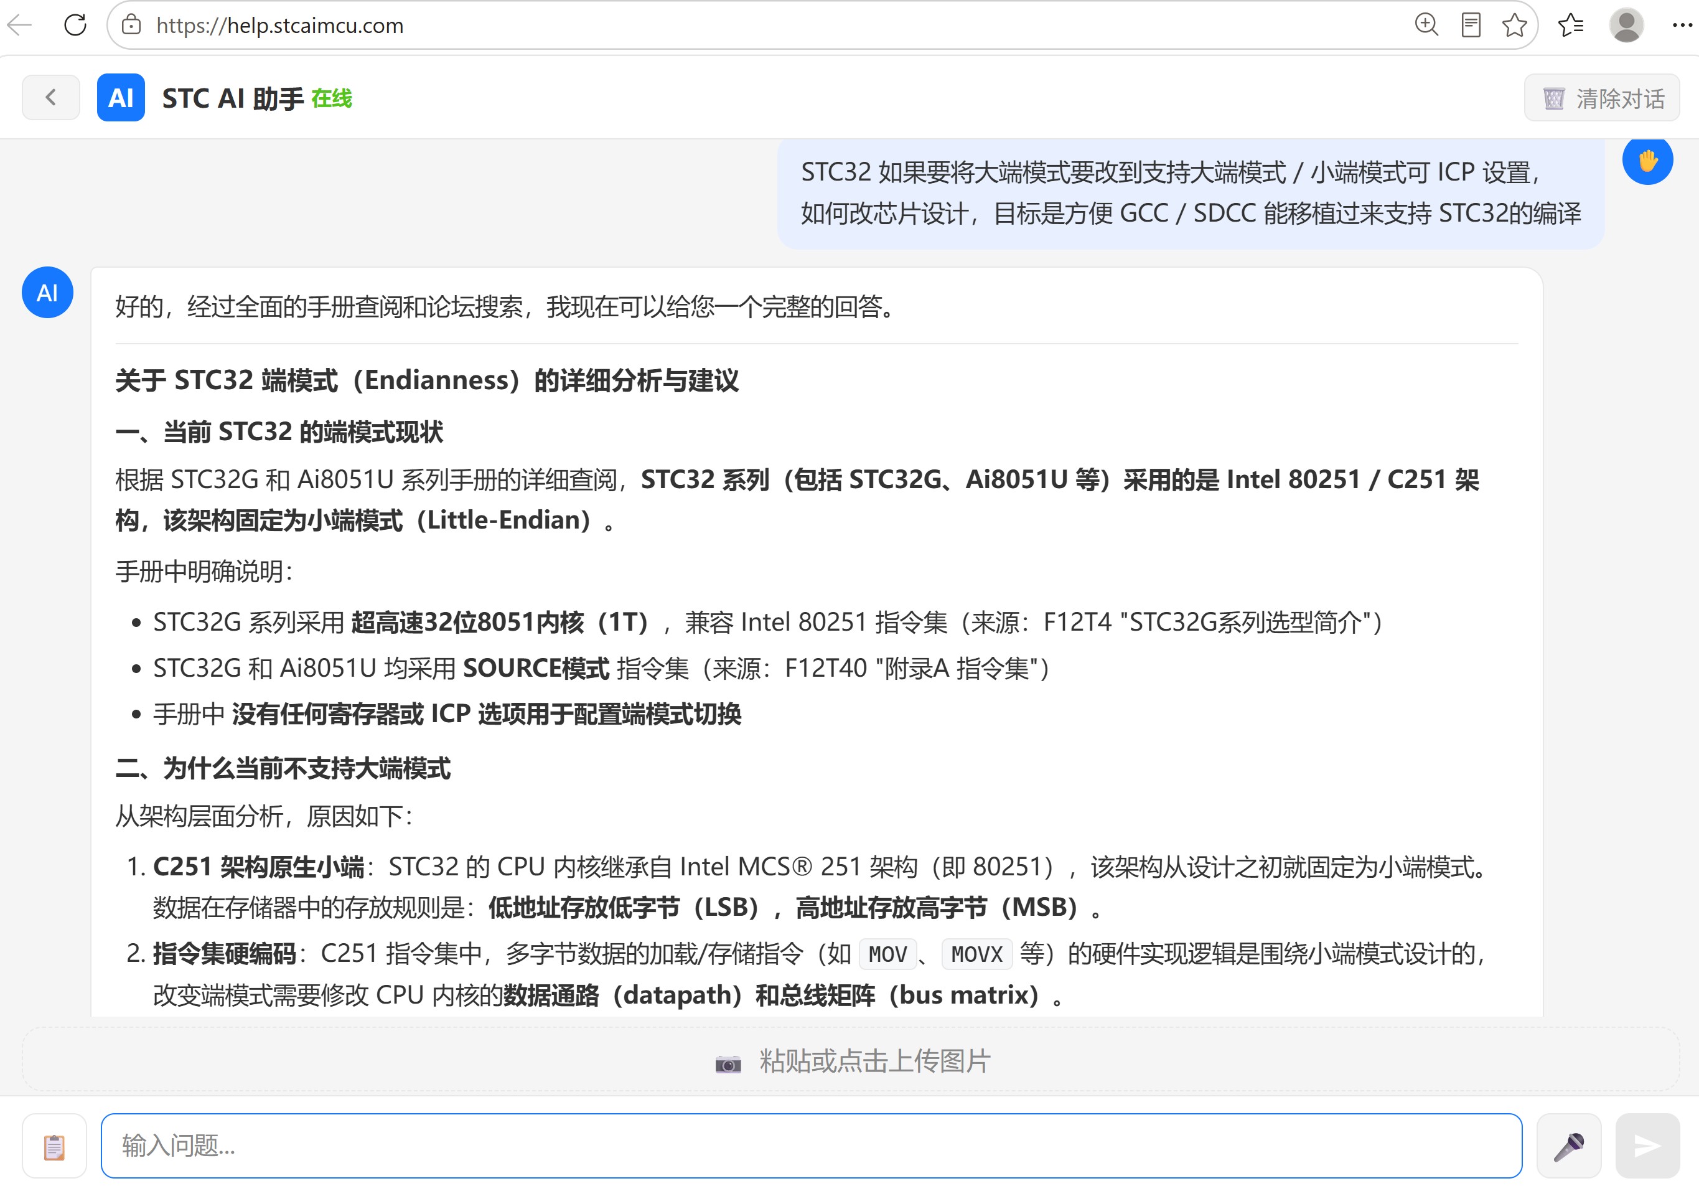Viewport: 1699px width, 1186px height.
Task: Add page to favorites star
Action: (1515, 25)
